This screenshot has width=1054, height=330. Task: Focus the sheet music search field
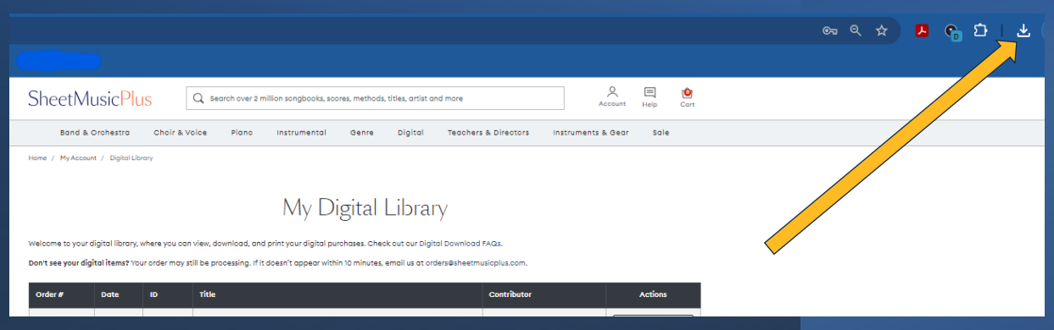(375, 98)
